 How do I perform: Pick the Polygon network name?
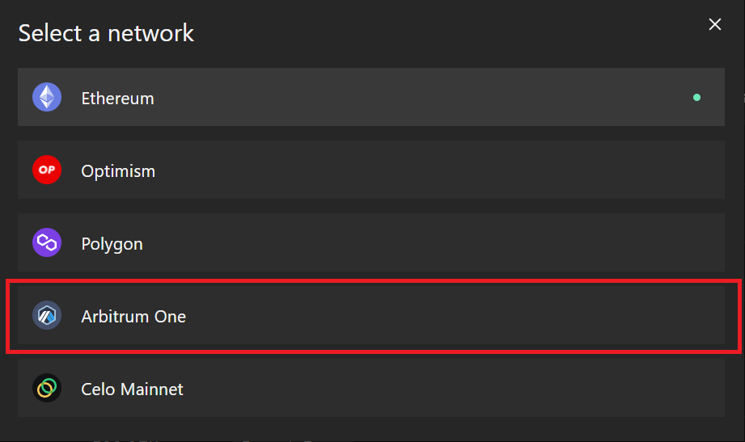[112, 244]
